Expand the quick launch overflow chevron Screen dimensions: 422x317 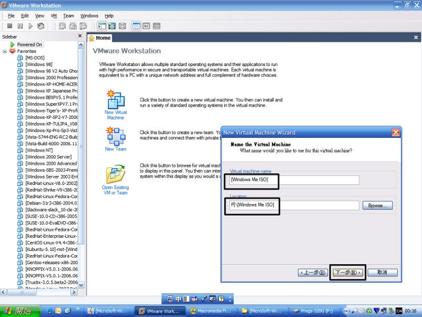[78, 309]
